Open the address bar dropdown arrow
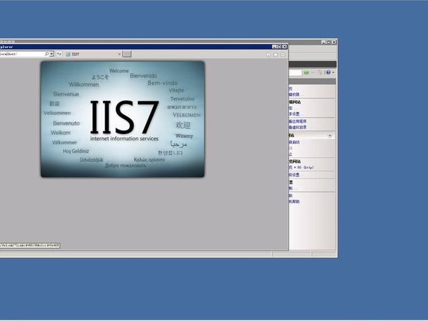428x321 pixels. pos(51,54)
